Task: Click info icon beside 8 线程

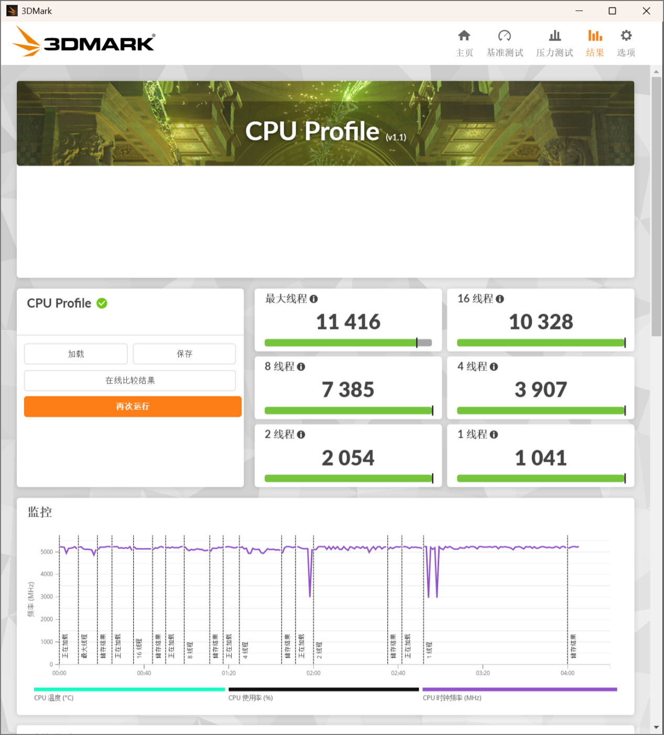Action: tap(301, 367)
